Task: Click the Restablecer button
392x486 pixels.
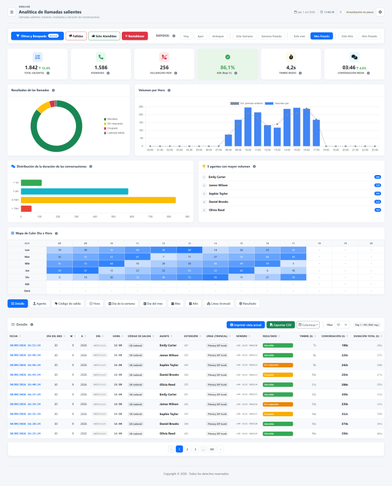Action: tap(135, 36)
